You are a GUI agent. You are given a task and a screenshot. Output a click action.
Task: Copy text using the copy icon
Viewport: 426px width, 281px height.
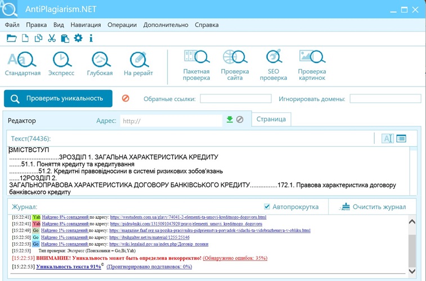38,38
